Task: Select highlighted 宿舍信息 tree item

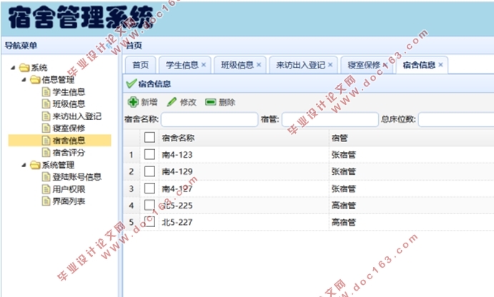Action: tap(60, 141)
